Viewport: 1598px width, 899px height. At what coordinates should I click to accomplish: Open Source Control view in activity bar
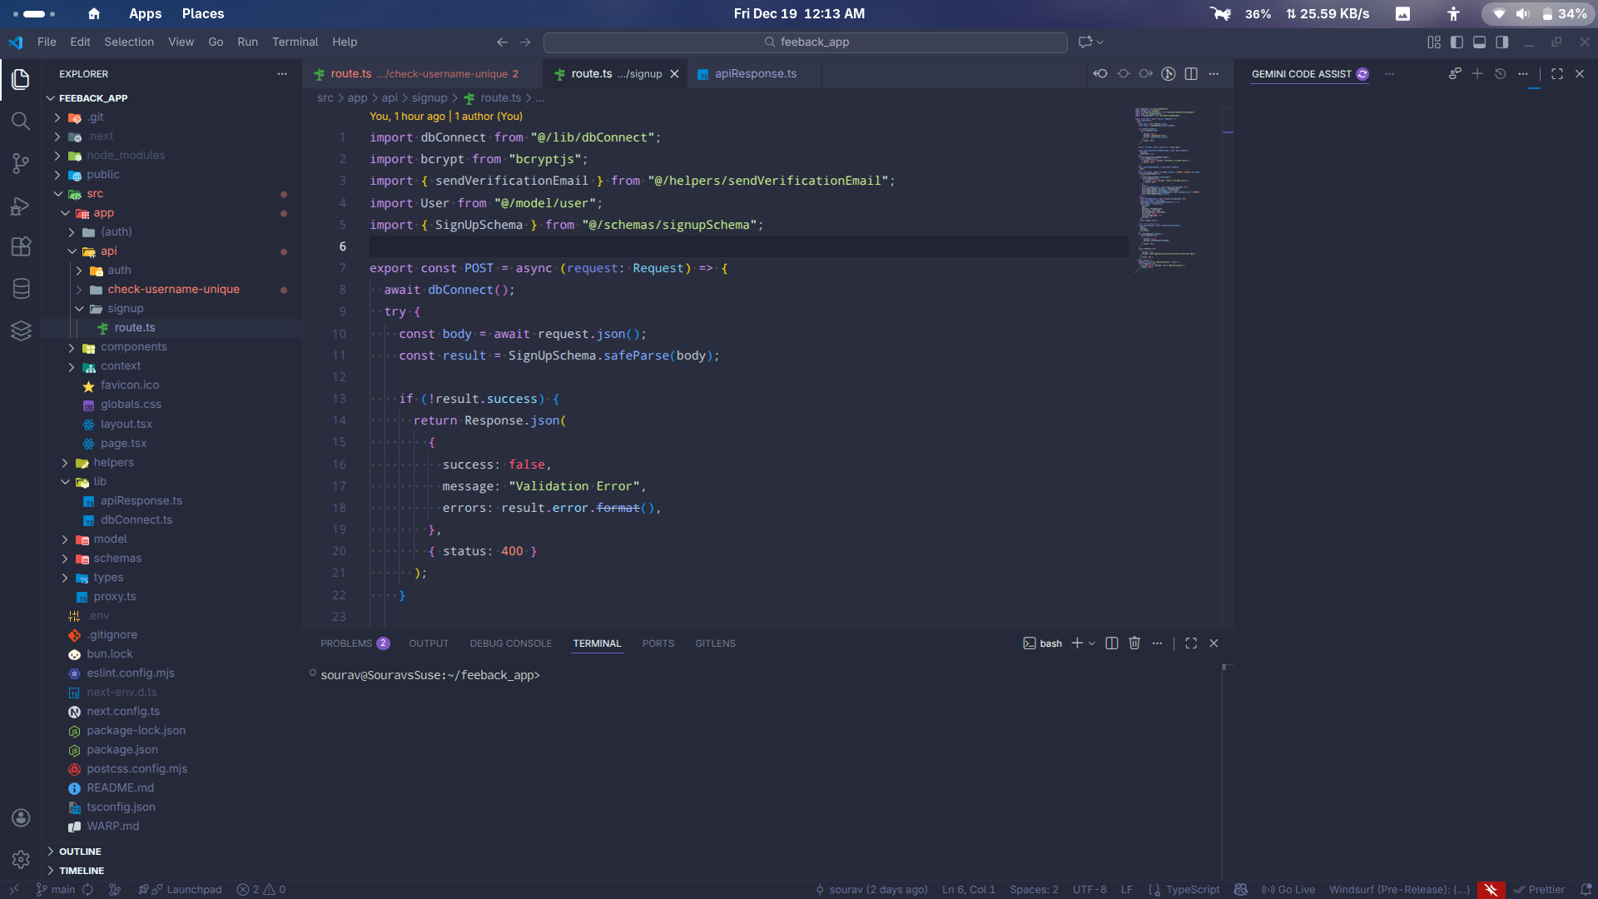[21, 164]
